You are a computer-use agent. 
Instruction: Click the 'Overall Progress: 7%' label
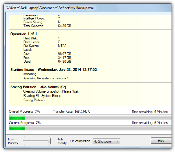point(24,112)
